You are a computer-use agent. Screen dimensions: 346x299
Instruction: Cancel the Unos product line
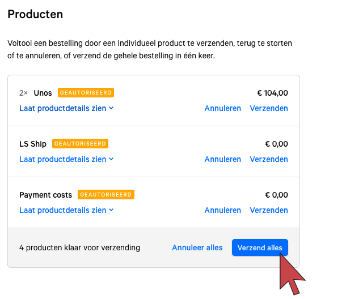222,108
